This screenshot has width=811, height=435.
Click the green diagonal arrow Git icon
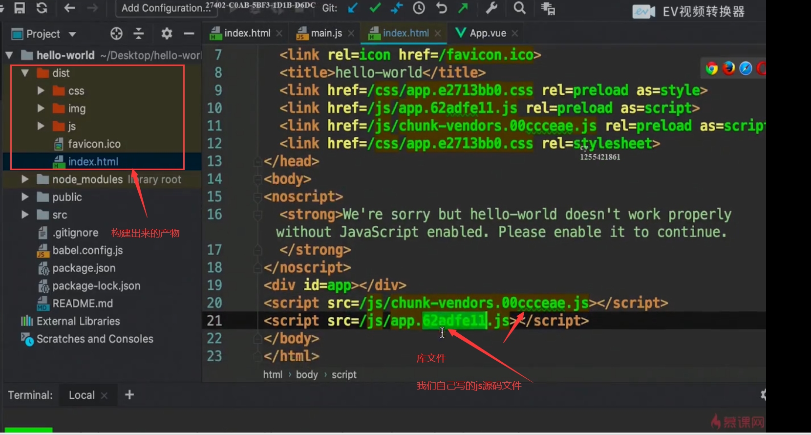point(463,8)
